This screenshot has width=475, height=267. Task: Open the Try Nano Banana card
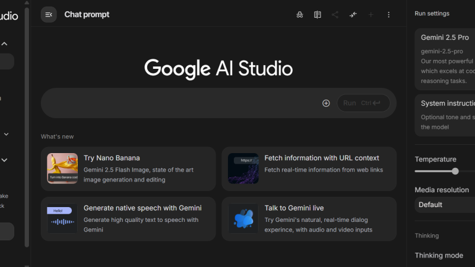(x=128, y=169)
